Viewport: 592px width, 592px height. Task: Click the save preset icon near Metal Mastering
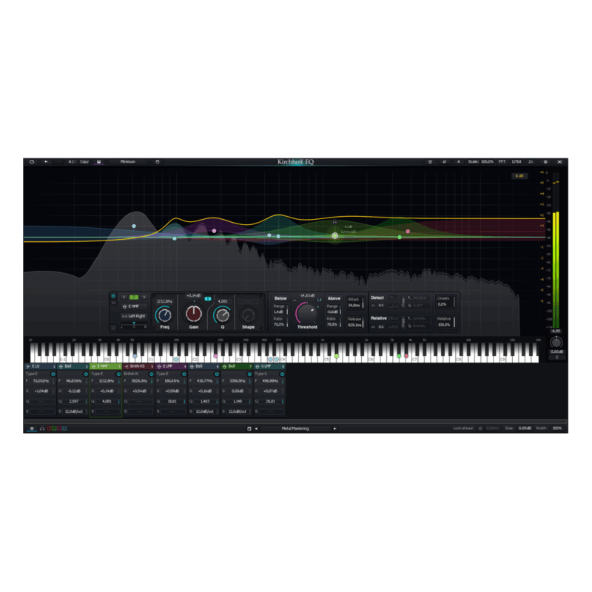(249, 428)
